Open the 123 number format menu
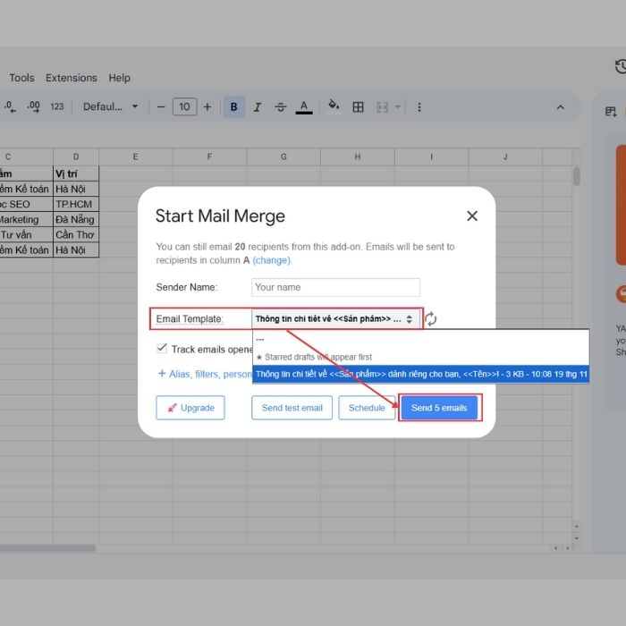The height and width of the screenshot is (626, 626). coord(57,106)
